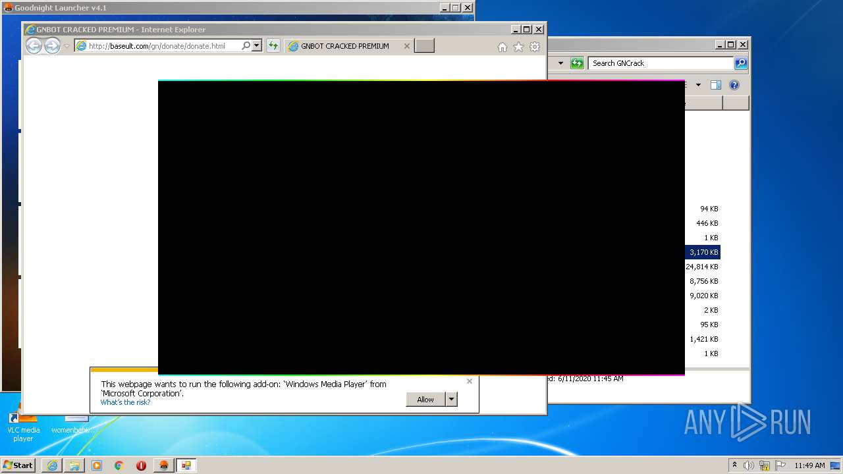843x474 pixels.
Task: Select the 446 KB file row
Action: [x=703, y=223]
